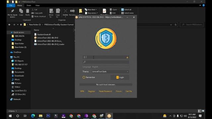
Task: Open 3D Objects in sidebar
Action: pos(18,61)
